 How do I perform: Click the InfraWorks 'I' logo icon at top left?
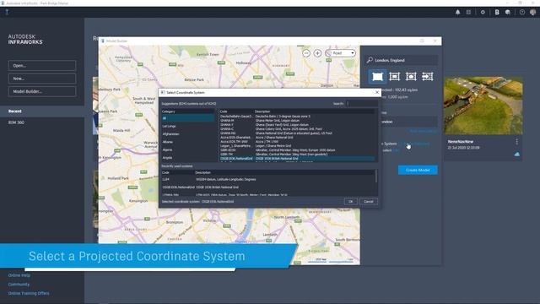click(x=7, y=12)
